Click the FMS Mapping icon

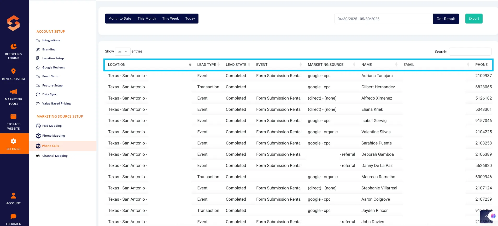[38, 126]
